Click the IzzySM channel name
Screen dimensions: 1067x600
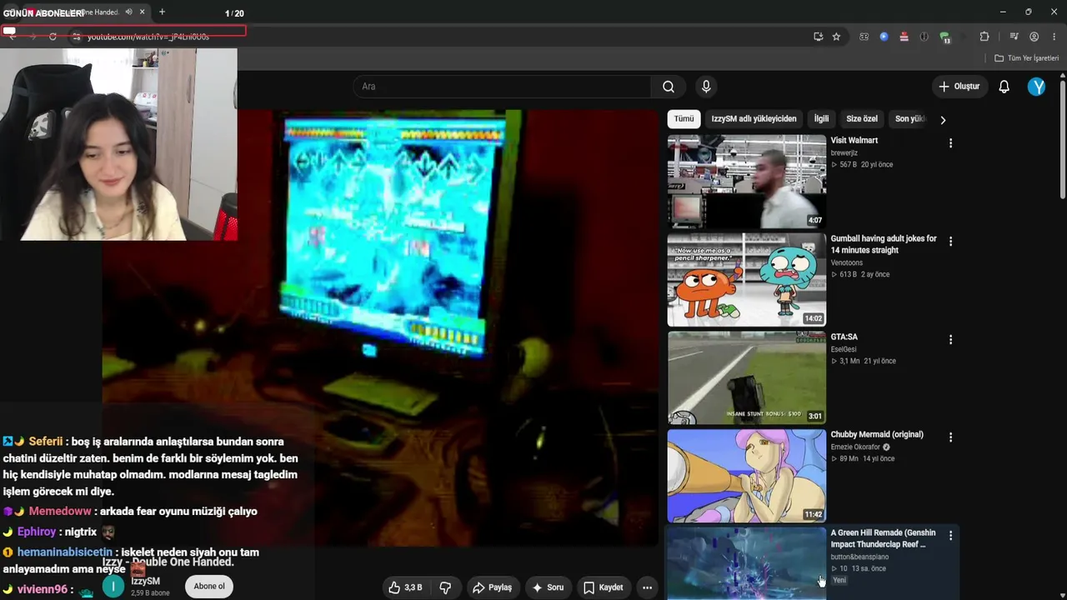click(x=145, y=581)
